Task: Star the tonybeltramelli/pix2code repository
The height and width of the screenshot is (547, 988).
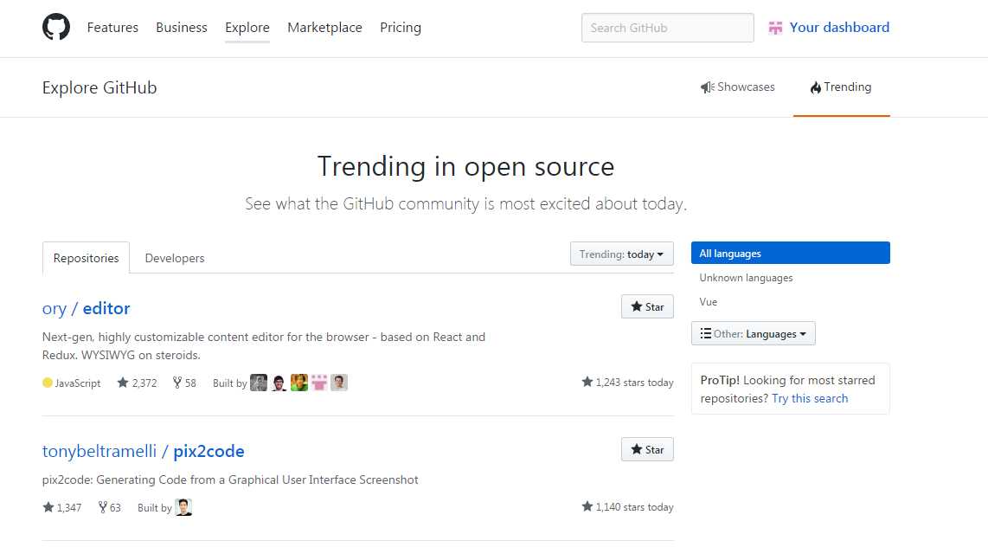Action: pyautogui.click(x=647, y=449)
